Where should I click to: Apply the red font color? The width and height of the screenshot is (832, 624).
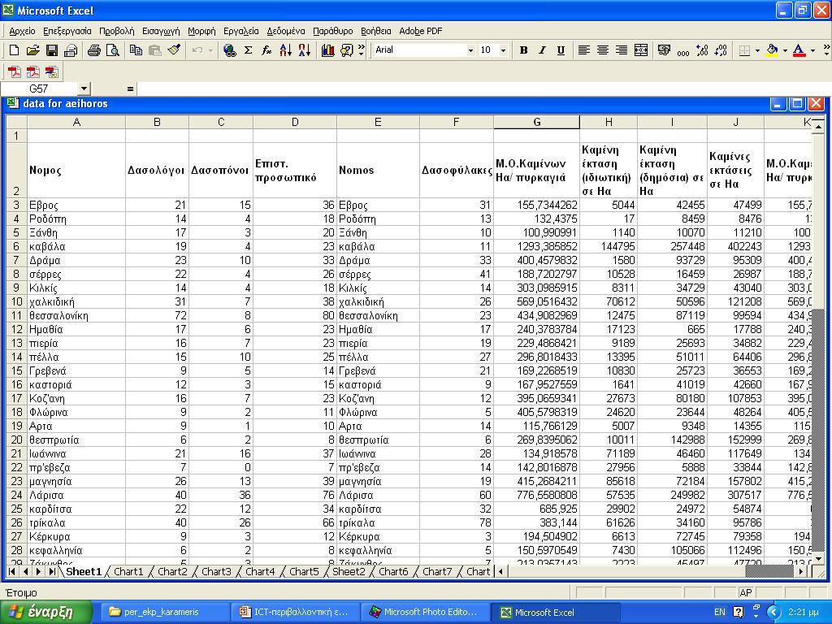pyautogui.click(x=799, y=50)
